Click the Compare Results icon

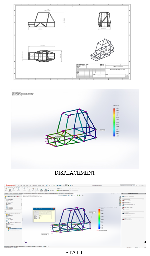pos(46,190)
